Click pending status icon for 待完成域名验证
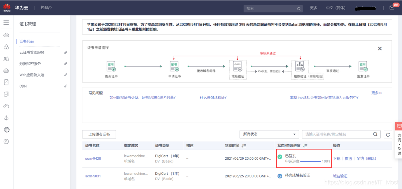This screenshot has height=189, width=402. click(x=280, y=176)
